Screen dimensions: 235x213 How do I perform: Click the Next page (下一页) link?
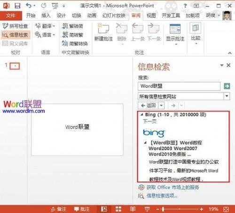[x=150, y=121]
